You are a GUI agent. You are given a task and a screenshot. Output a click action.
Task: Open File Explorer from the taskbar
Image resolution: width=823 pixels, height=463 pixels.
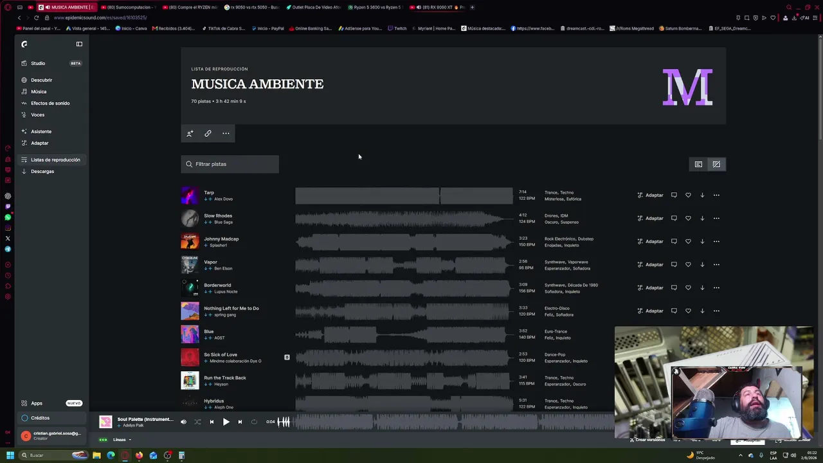pos(96,455)
